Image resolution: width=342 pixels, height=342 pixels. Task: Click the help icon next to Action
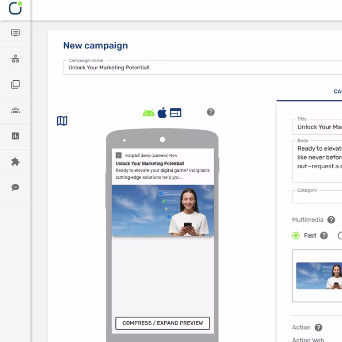coord(318,327)
